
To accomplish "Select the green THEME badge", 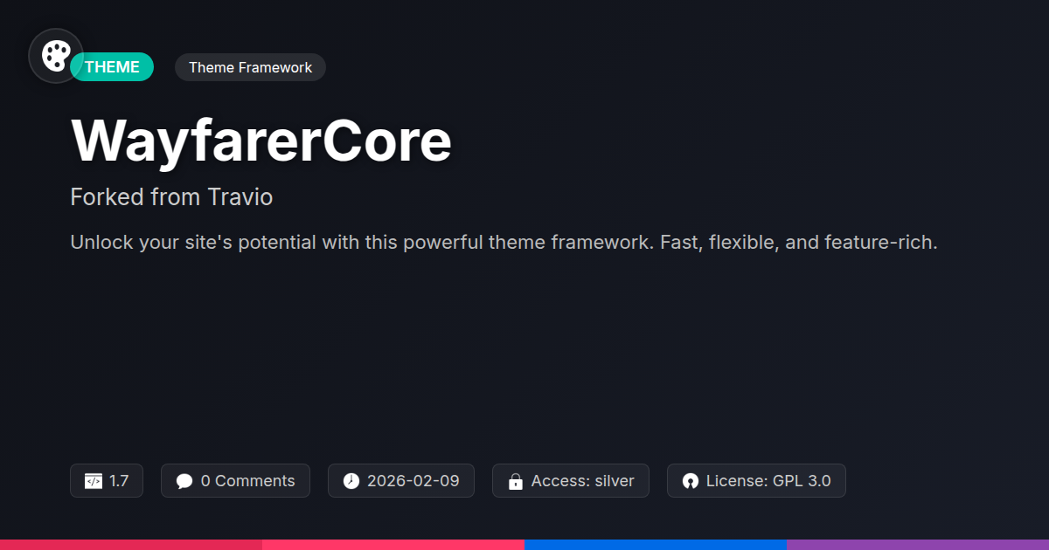I will click(112, 67).
